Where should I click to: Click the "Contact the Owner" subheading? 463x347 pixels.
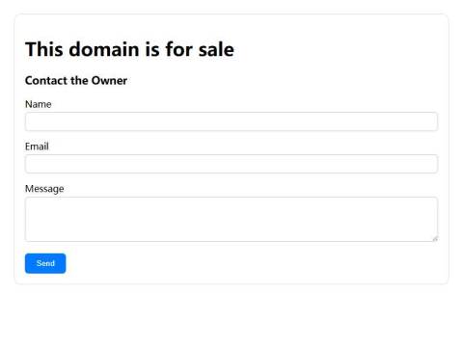click(76, 80)
